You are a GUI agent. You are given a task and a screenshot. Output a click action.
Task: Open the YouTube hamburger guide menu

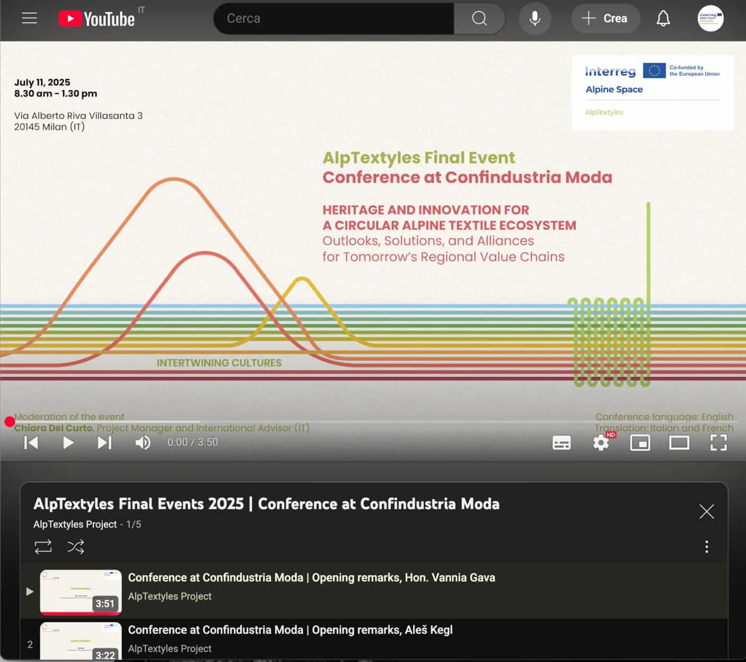(29, 19)
